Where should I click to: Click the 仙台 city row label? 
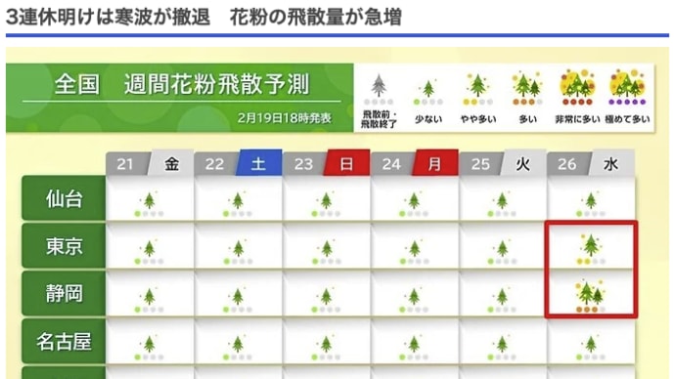coord(64,199)
